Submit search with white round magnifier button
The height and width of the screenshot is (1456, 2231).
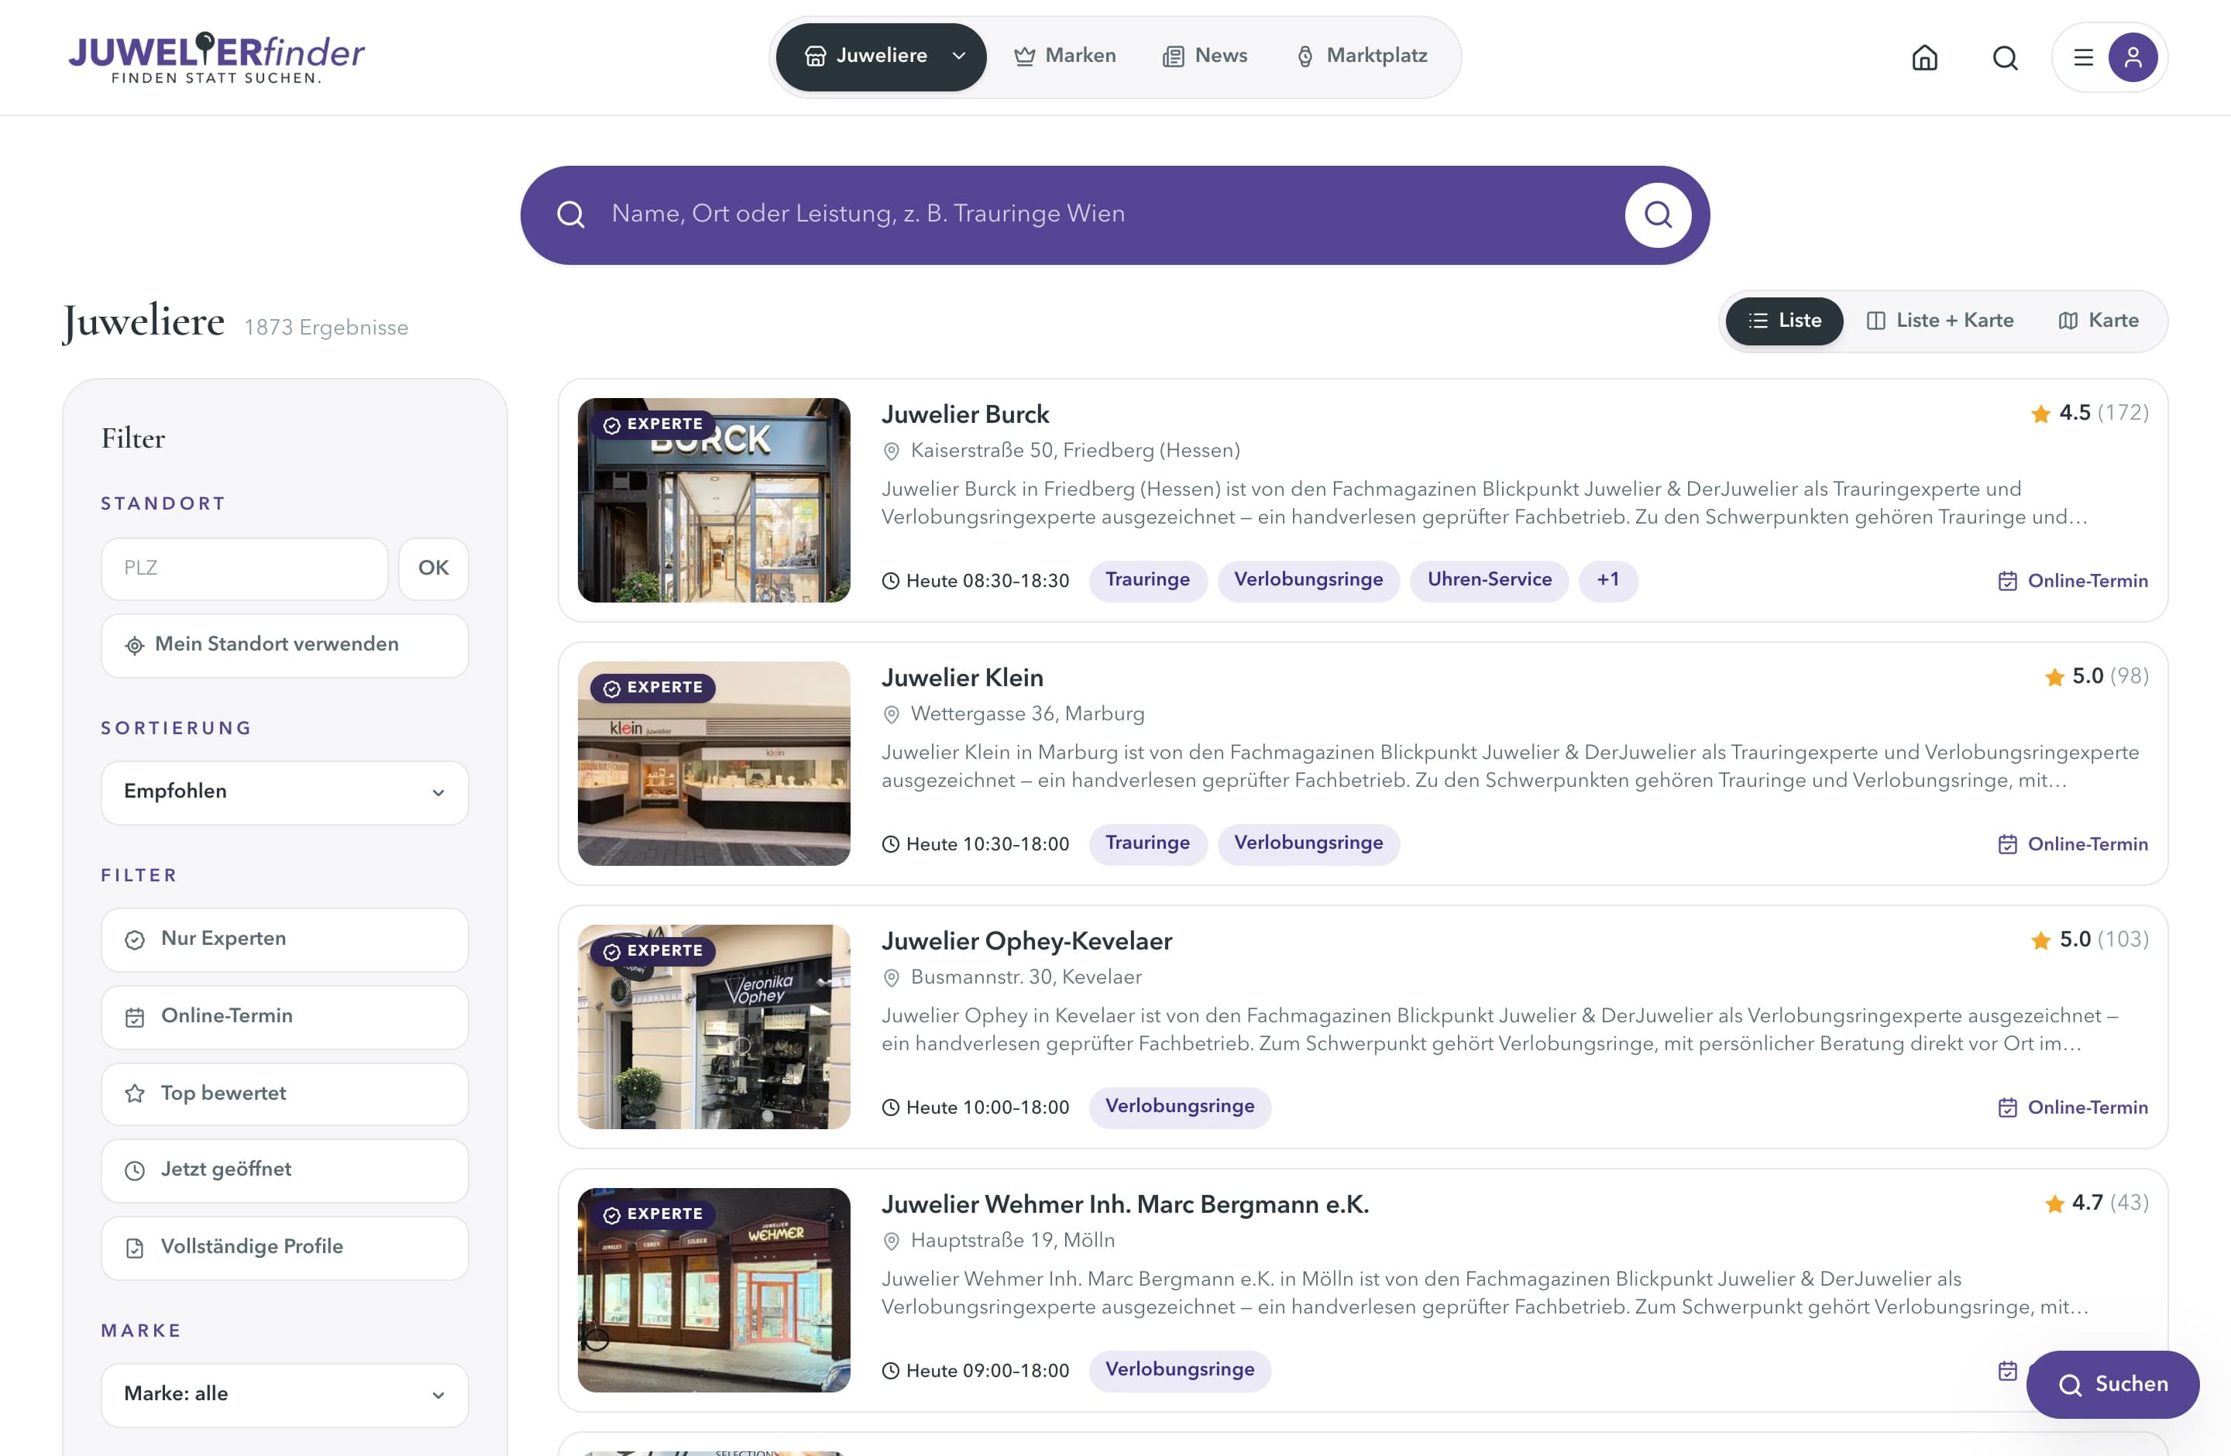[x=1657, y=215]
